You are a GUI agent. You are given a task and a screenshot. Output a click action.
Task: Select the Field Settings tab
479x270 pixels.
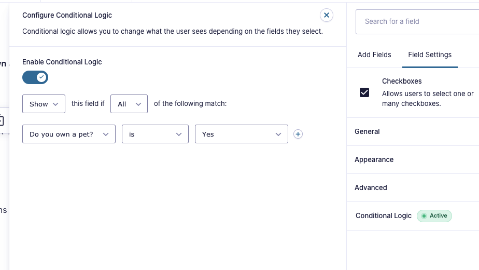tap(430, 55)
